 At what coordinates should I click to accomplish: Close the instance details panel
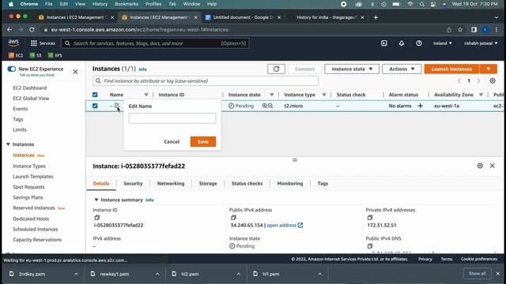point(492,166)
